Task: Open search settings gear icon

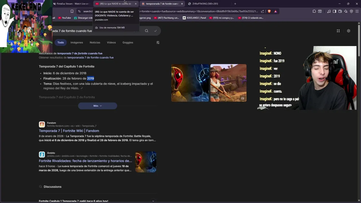Action: tap(349, 31)
